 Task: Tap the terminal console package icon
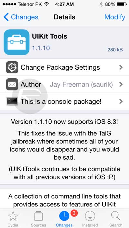pyautogui.click(x=12, y=101)
